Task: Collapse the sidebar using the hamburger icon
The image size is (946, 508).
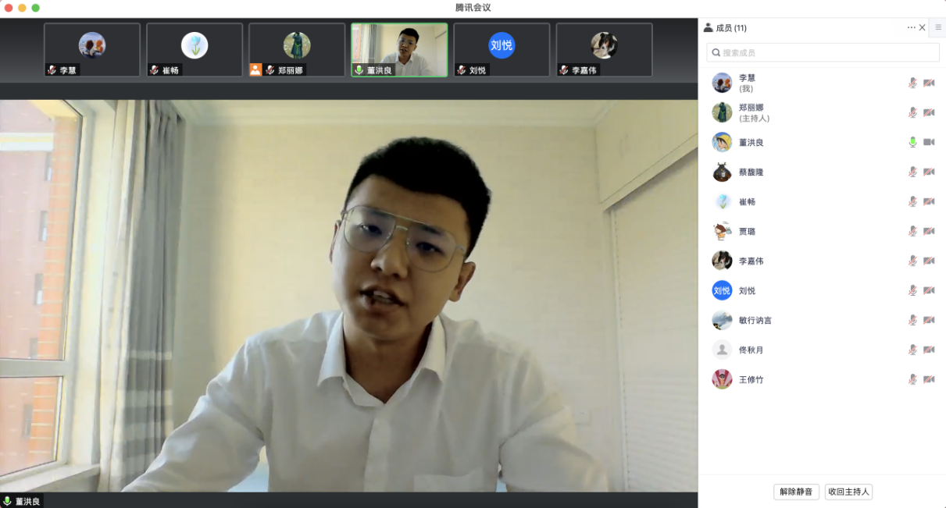Action: pyautogui.click(x=938, y=27)
